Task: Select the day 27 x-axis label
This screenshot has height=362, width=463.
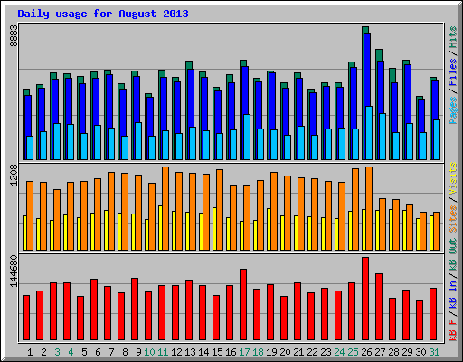Action: pos(380,352)
